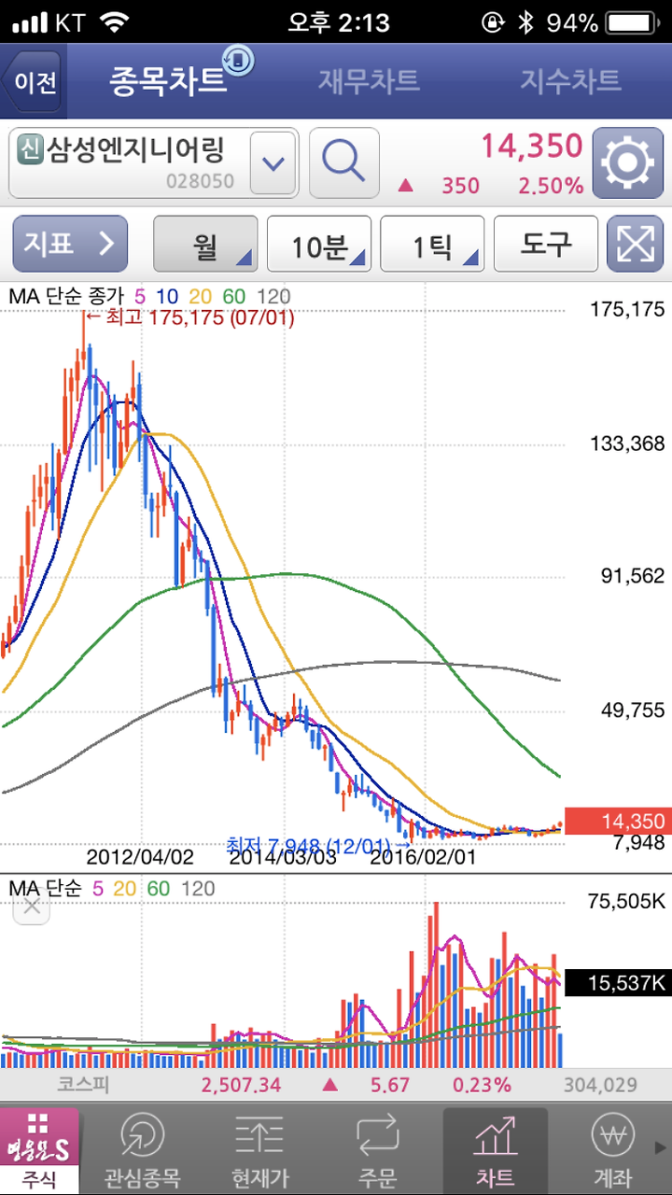Go back with the 이전 button
Viewport: 672px width, 1195px height.
[34, 80]
